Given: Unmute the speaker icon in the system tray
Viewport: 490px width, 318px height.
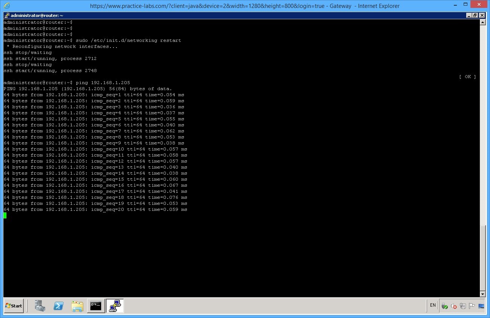Looking at the screenshot, I should (x=453, y=306).
